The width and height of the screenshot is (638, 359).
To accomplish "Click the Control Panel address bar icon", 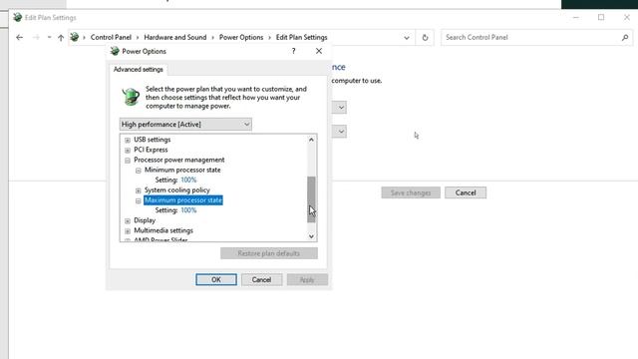I will (x=74, y=37).
